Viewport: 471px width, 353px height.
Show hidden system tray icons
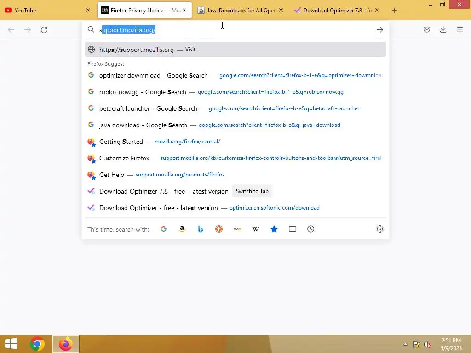[x=406, y=344]
